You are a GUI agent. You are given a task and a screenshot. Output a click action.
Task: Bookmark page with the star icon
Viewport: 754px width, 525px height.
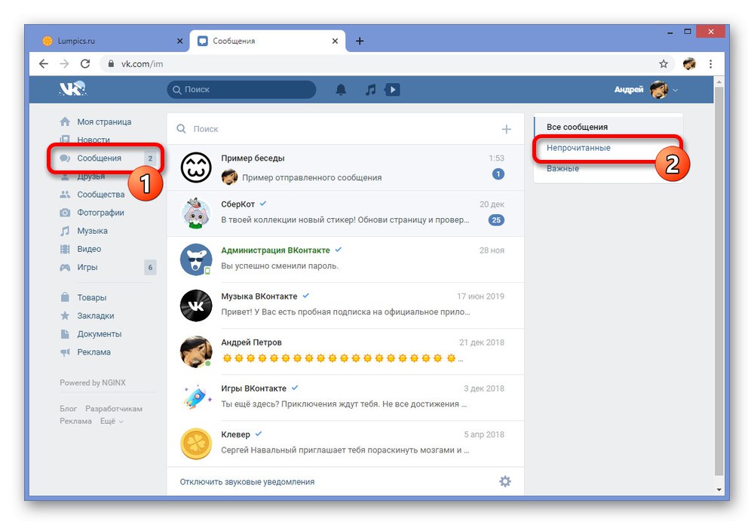pyautogui.click(x=664, y=63)
